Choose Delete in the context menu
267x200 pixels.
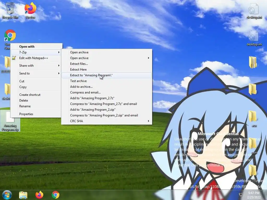(36, 101)
